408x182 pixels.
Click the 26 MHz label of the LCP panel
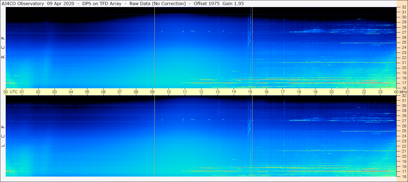coord(404,126)
